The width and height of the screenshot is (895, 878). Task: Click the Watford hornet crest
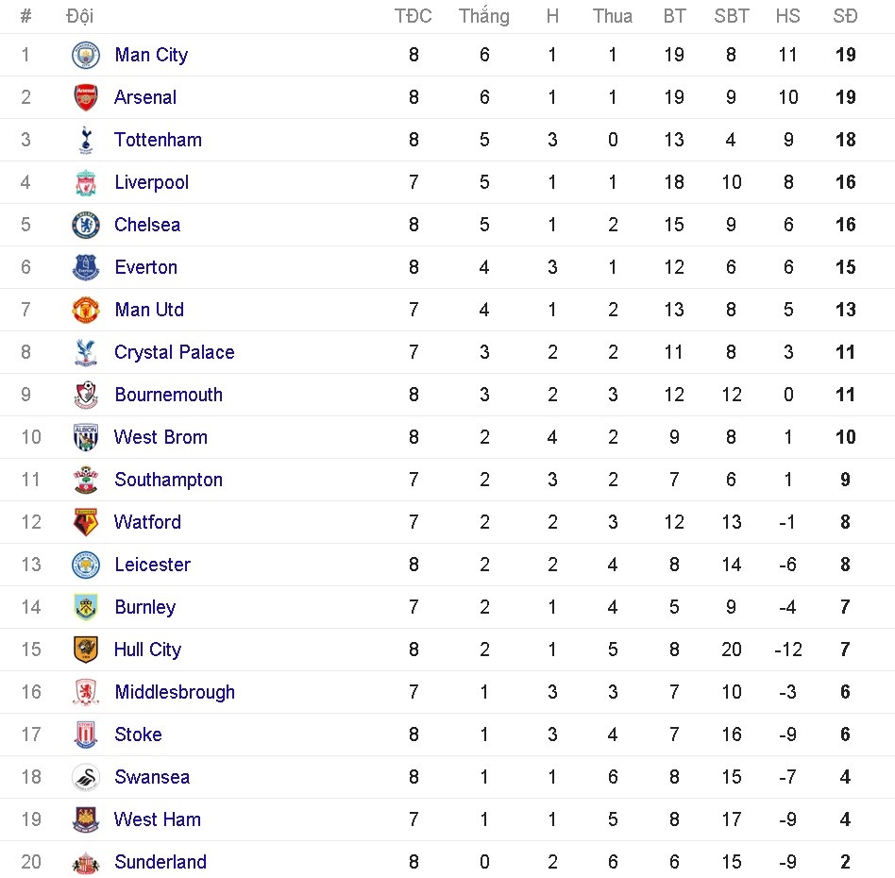coord(85,522)
